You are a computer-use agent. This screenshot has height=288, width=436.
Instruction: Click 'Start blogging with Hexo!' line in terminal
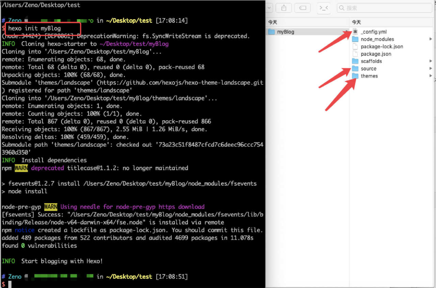click(62, 261)
